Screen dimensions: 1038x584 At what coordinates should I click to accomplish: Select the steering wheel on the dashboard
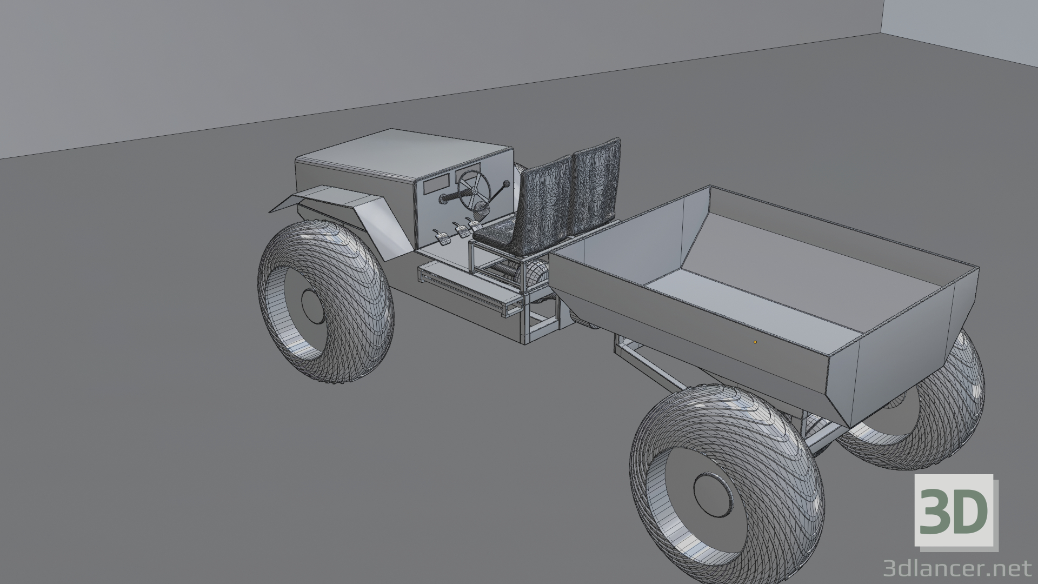(474, 190)
